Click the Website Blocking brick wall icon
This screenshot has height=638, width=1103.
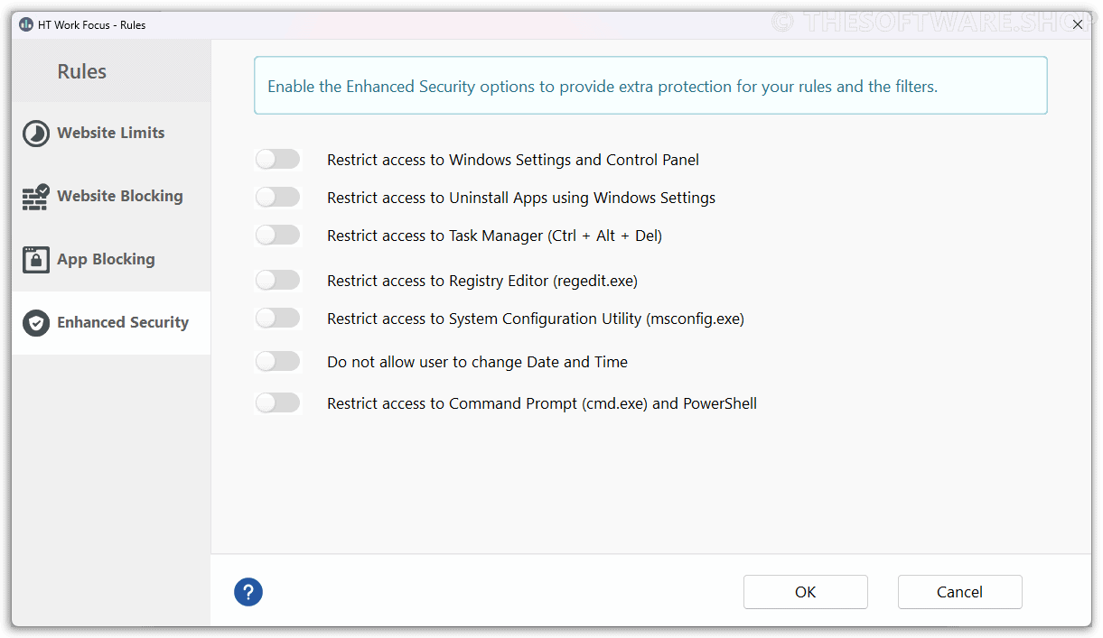36,197
